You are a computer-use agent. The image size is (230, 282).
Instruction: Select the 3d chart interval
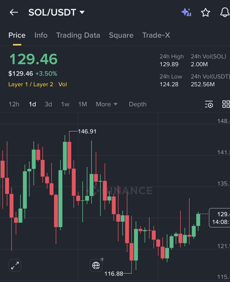pos(48,104)
